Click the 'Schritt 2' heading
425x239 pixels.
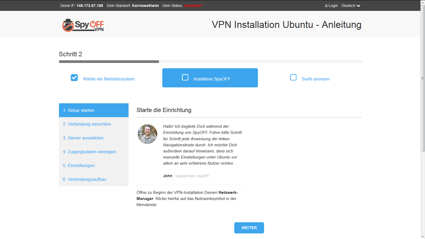click(x=70, y=54)
